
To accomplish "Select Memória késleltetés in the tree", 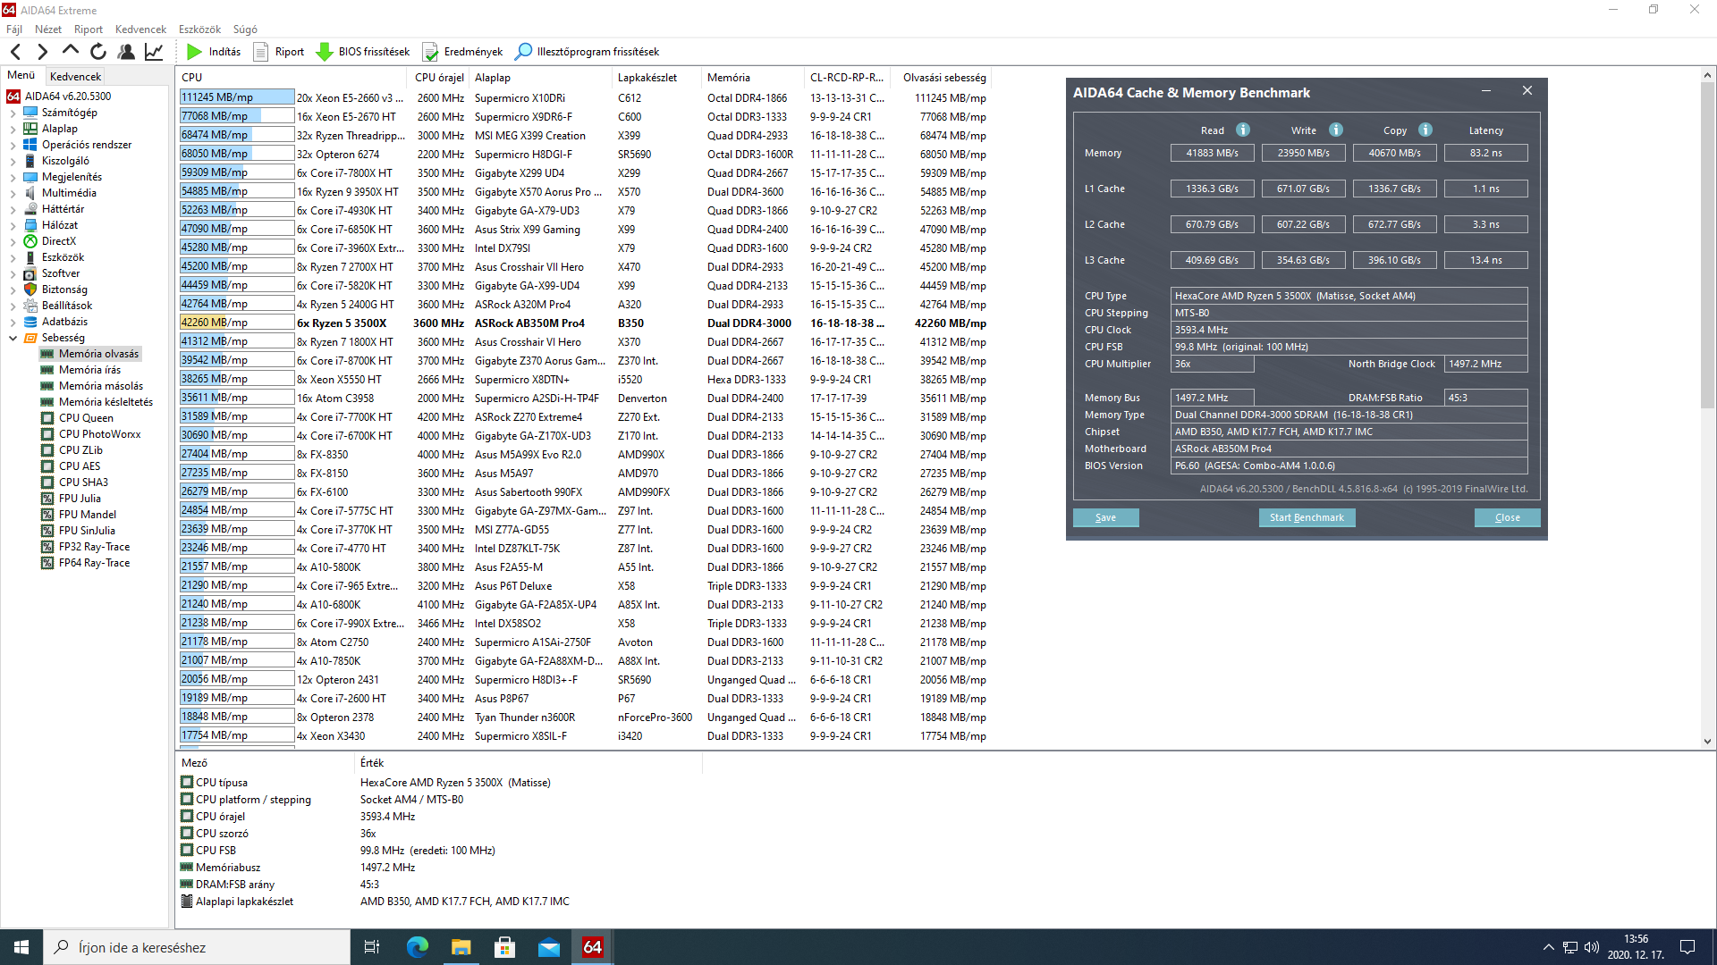I will click(106, 402).
